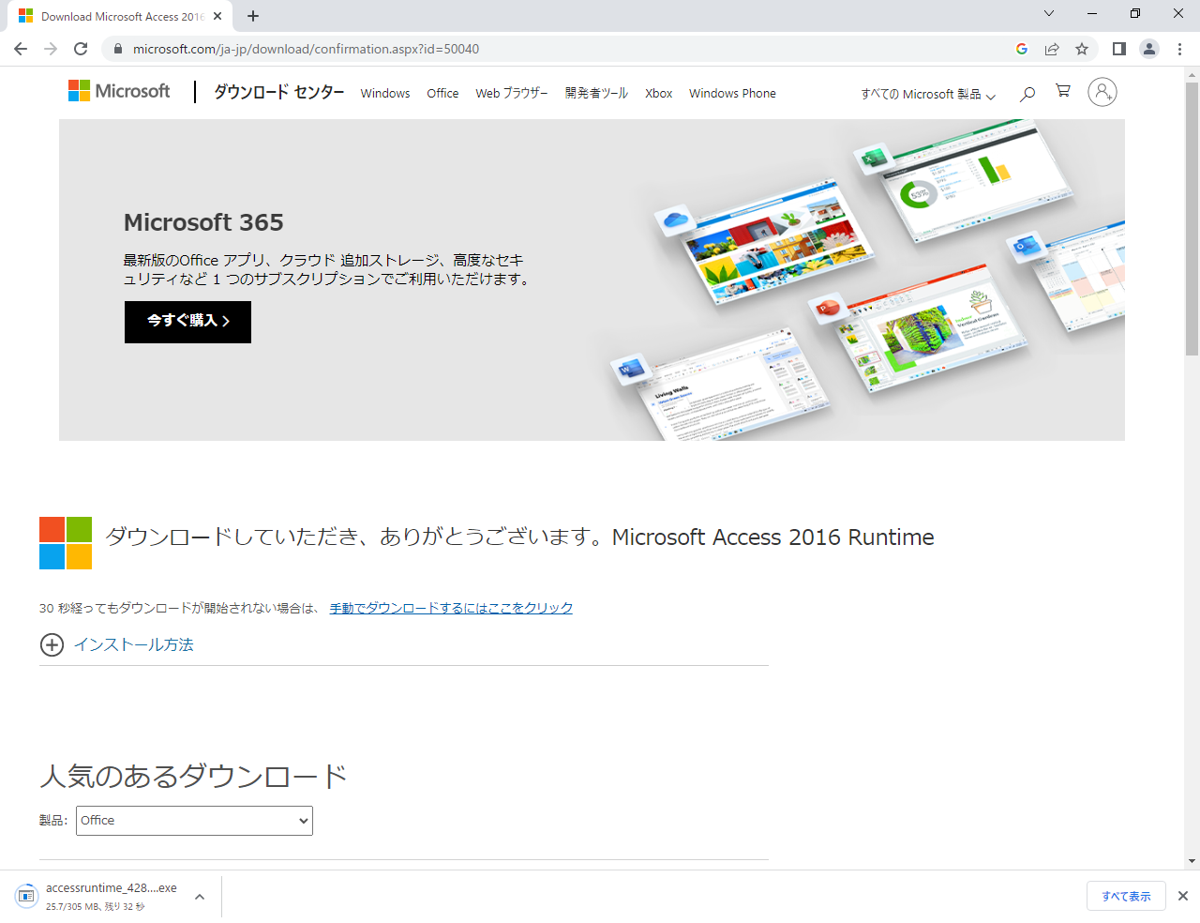The image size is (1200, 923).
Task: Click the 今すぐ購入 button
Action: tap(187, 322)
